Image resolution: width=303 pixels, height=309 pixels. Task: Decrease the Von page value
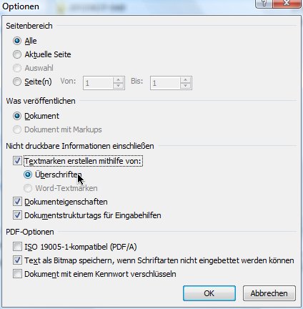coord(118,86)
